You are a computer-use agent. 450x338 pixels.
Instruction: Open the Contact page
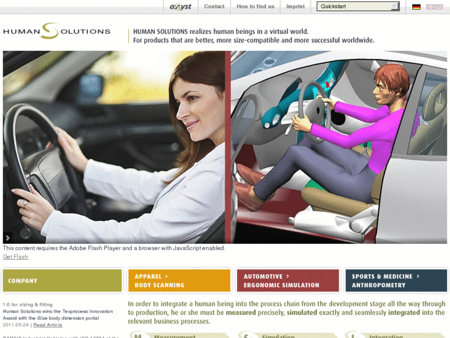pos(214,6)
